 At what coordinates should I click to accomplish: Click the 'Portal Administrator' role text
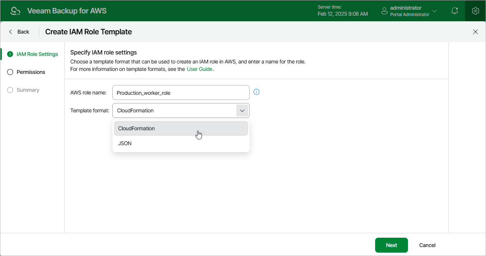click(x=409, y=15)
